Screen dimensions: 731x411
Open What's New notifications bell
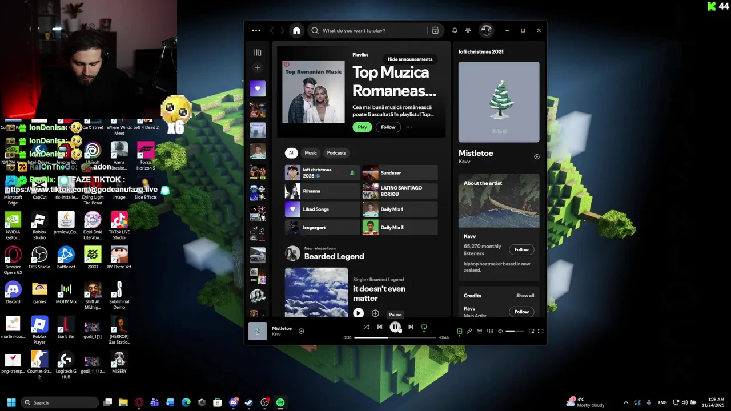[x=455, y=30]
